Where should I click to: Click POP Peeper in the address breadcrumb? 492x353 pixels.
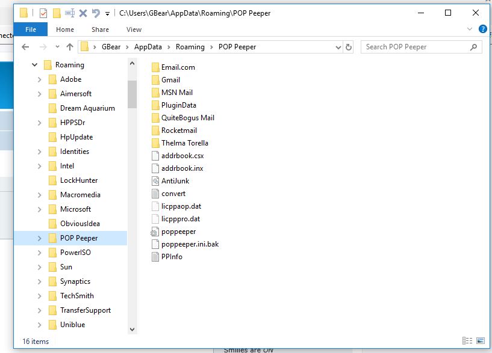[x=237, y=47]
